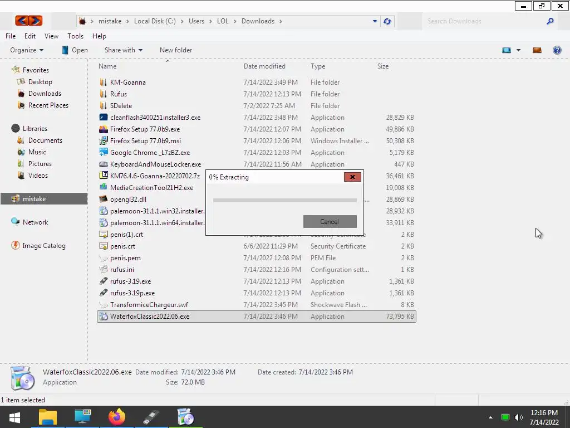Select opengl32.dll file icon
Screen dimensions: 570x428
pos(103,199)
